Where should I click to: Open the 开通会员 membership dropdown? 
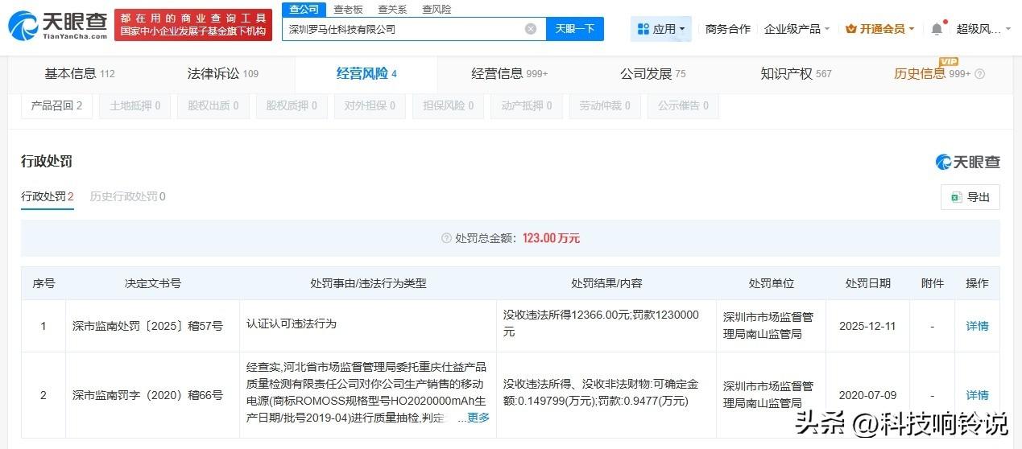[880, 29]
